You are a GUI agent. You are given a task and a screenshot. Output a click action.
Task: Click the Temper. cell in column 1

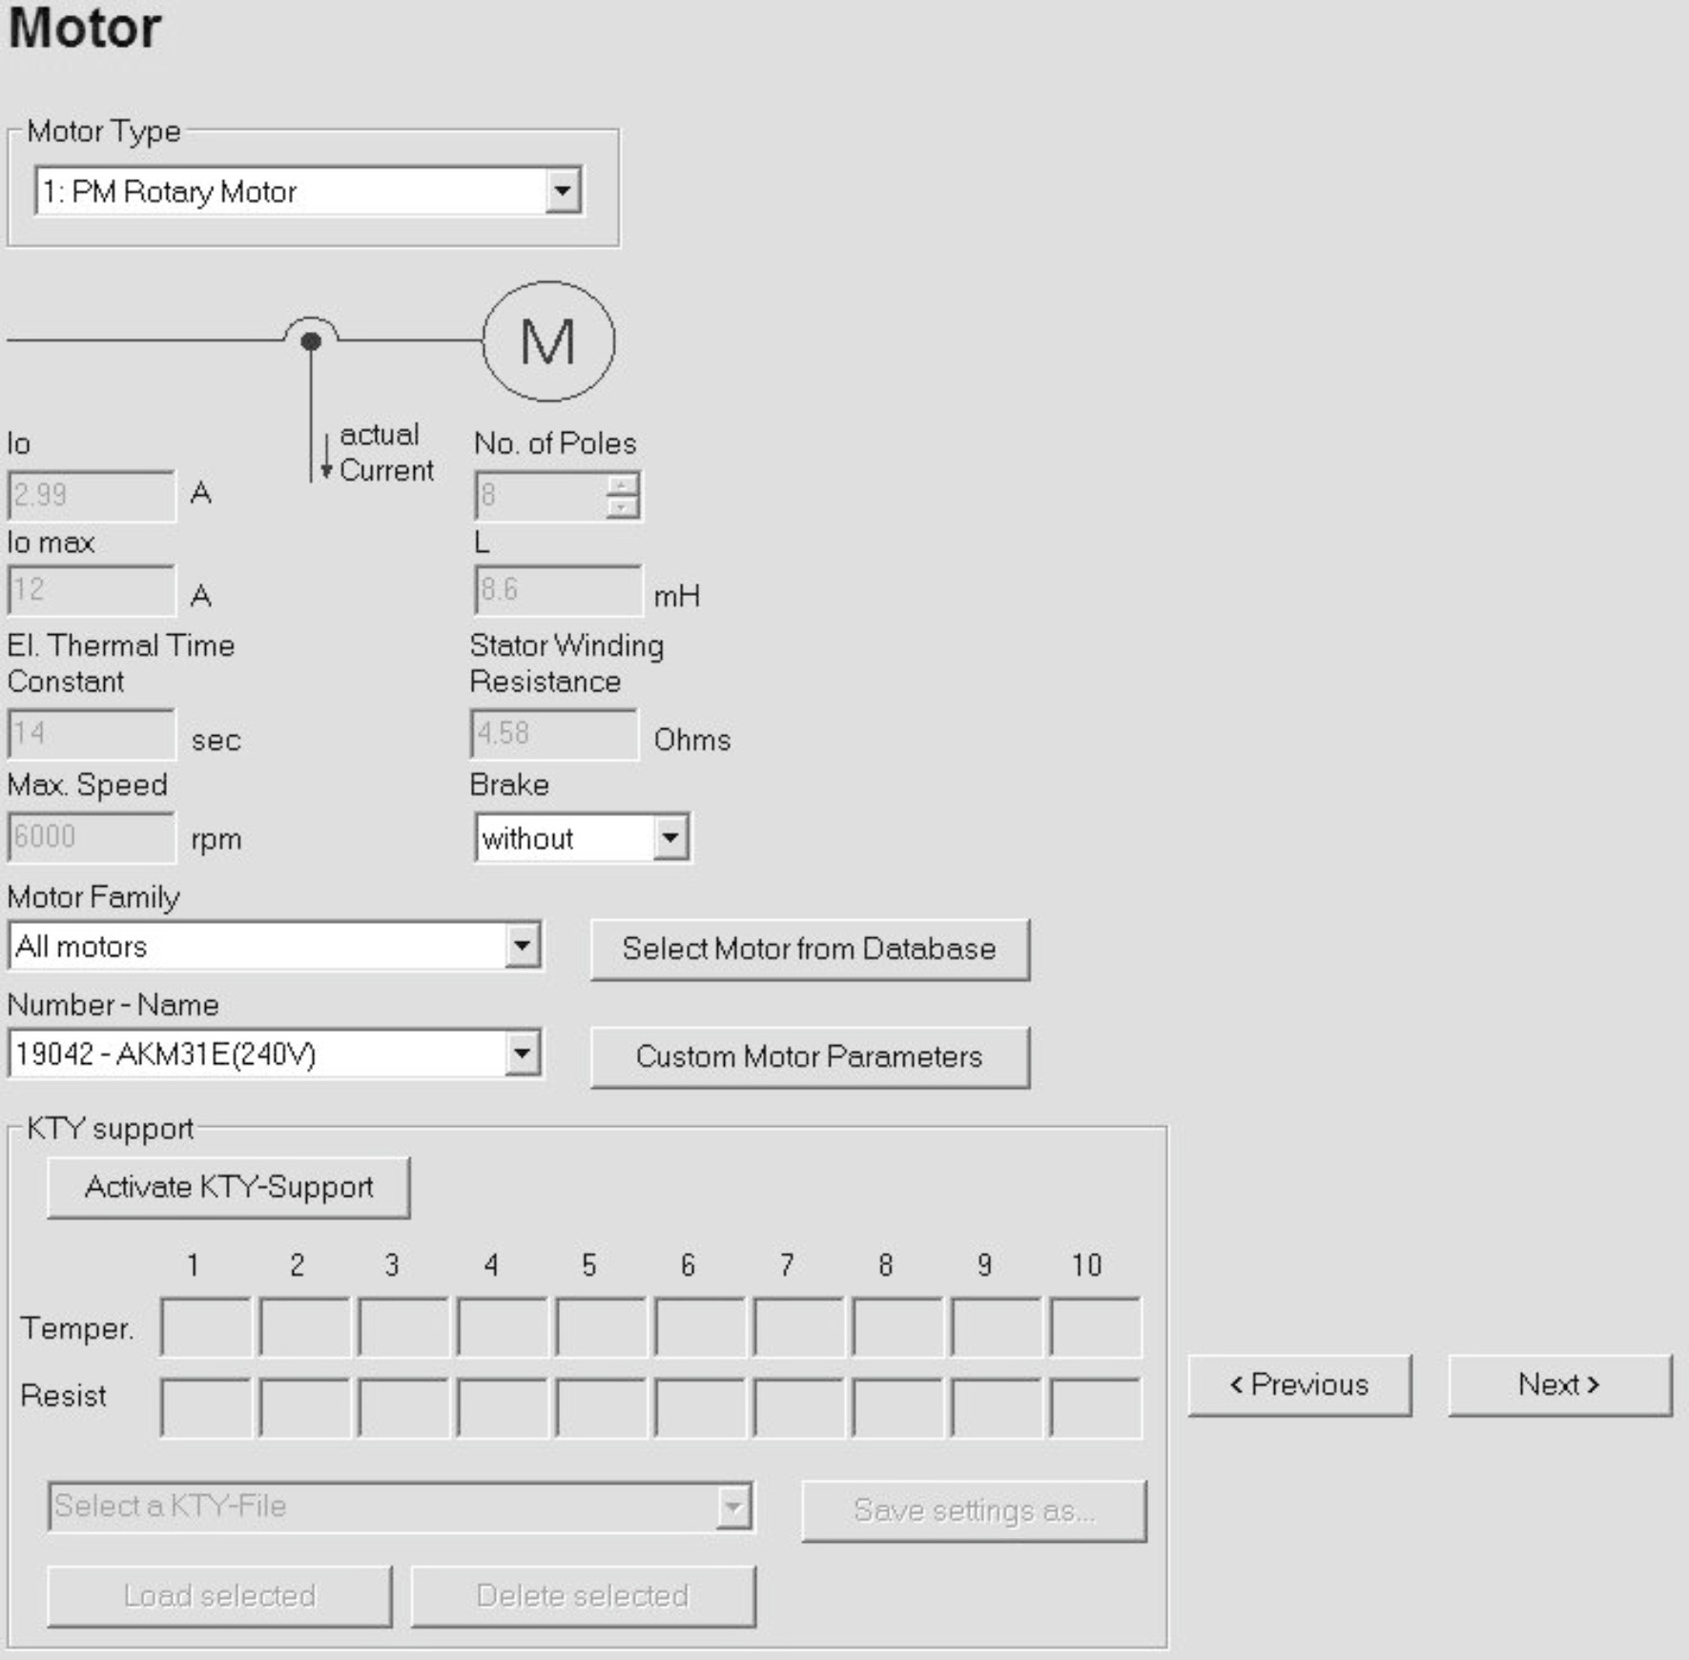(206, 1326)
